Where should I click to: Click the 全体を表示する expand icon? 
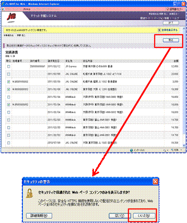click(x=159, y=30)
